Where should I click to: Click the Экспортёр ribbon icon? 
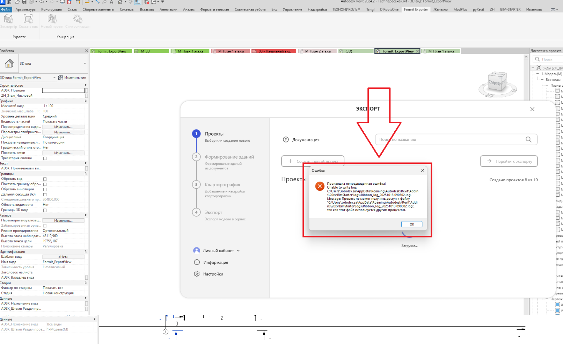tap(8, 19)
